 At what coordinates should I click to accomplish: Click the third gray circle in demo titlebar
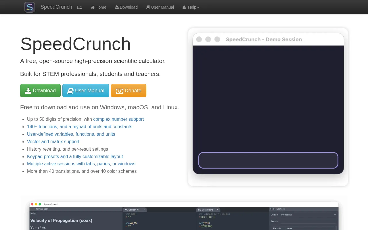(217, 39)
